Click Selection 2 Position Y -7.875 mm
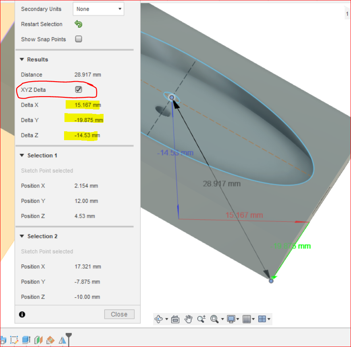The height and width of the screenshot is (347, 351). [x=87, y=282]
